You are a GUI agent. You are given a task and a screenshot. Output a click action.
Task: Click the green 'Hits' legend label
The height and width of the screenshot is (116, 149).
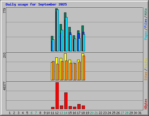pos(146,12)
